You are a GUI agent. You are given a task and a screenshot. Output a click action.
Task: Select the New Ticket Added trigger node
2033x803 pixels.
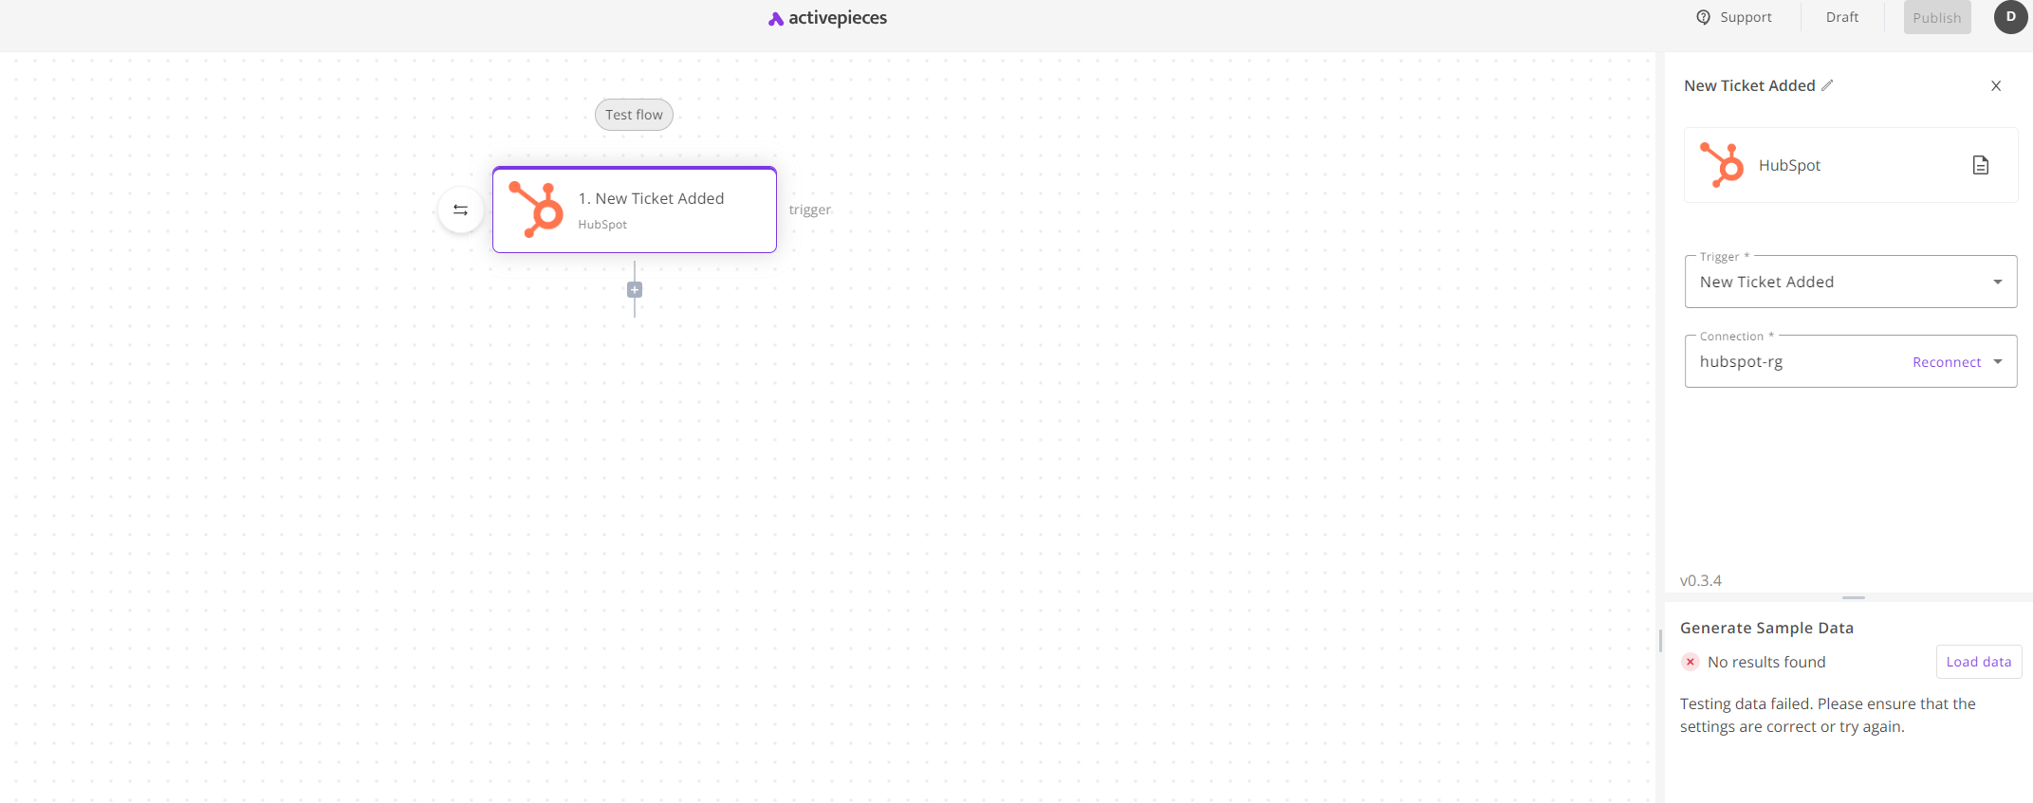pos(635,210)
